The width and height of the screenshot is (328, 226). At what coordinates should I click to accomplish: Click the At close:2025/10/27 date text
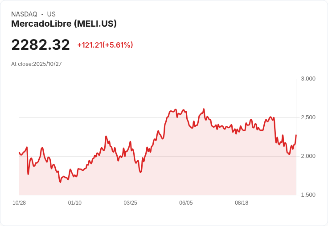(x=37, y=64)
